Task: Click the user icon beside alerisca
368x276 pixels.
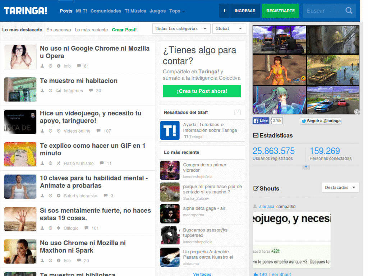Action: (255, 206)
